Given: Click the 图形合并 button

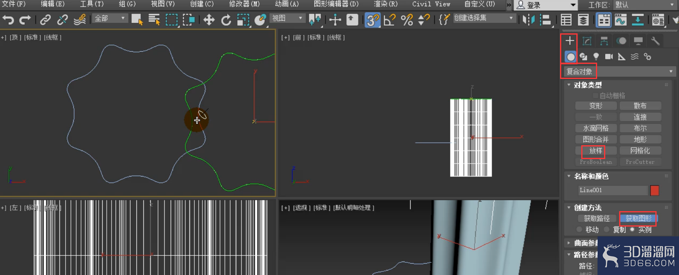Looking at the screenshot, I should click(x=595, y=140).
